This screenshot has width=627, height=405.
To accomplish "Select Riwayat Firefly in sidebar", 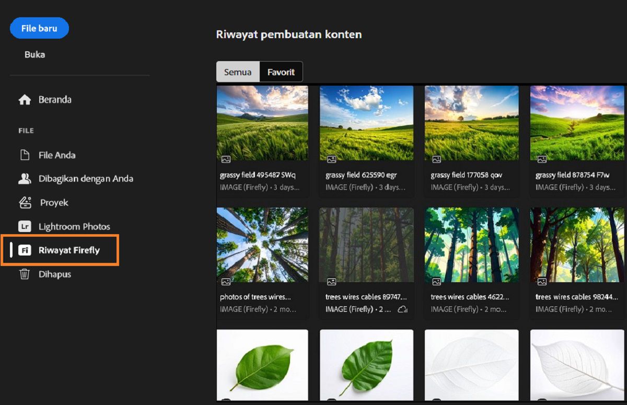I will (69, 250).
